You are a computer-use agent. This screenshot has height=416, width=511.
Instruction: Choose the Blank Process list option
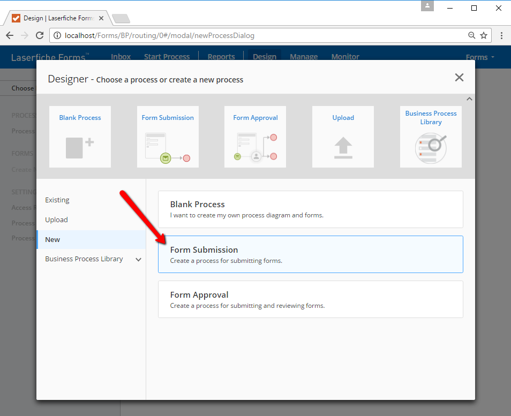pyautogui.click(x=310, y=209)
